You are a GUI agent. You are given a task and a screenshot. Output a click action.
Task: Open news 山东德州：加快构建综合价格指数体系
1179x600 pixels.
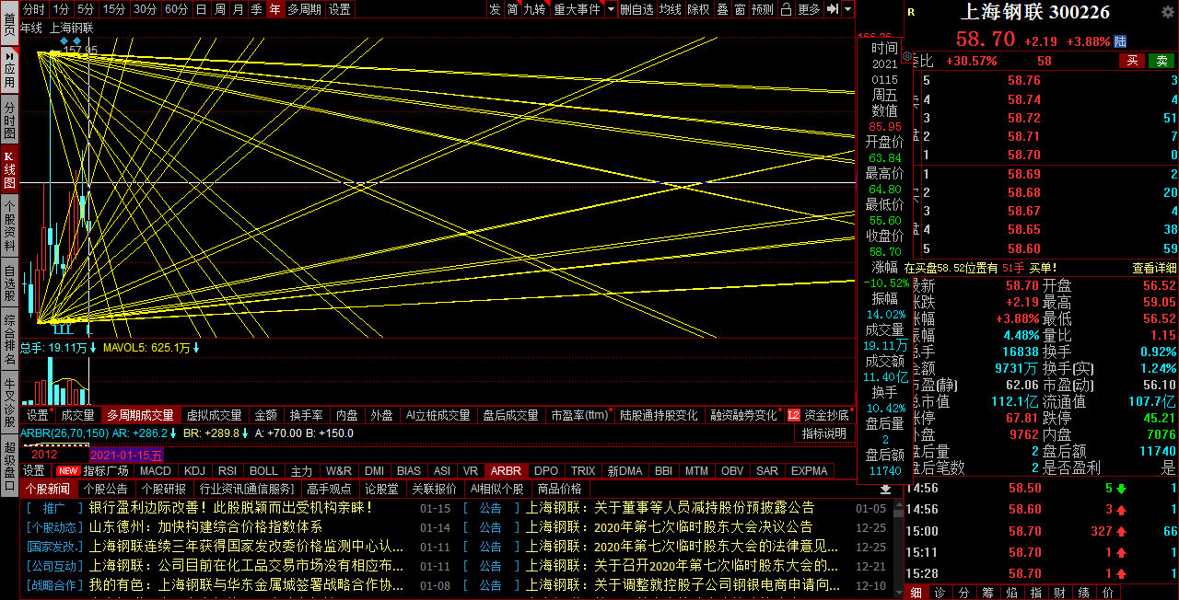pos(205,527)
